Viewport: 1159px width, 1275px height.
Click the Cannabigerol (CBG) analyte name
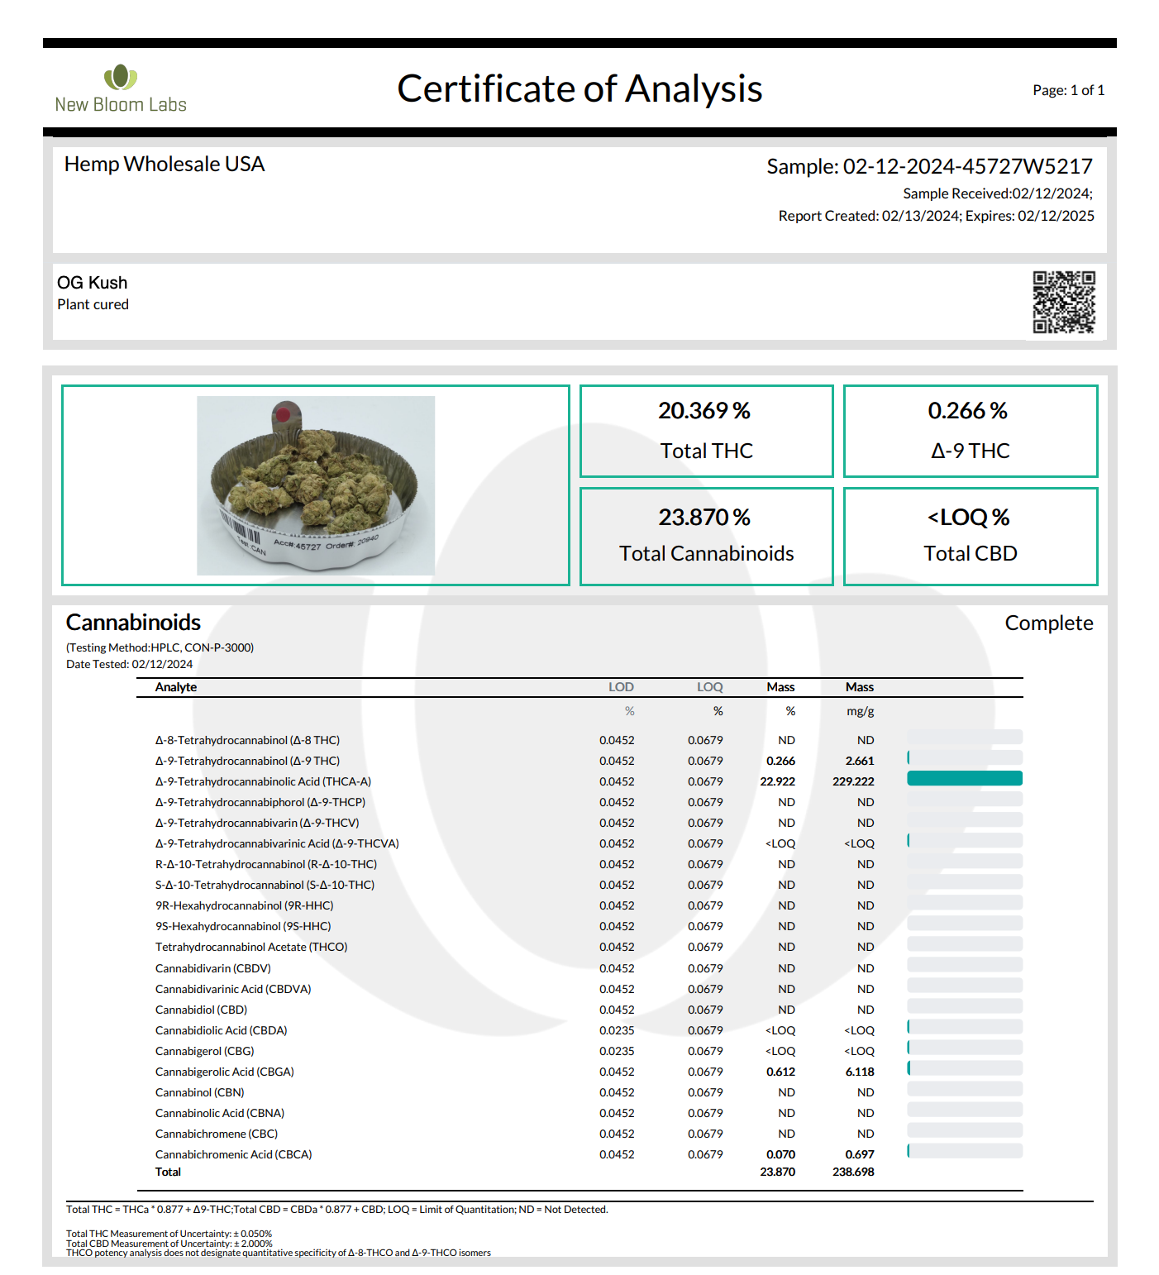(x=204, y=1051)
